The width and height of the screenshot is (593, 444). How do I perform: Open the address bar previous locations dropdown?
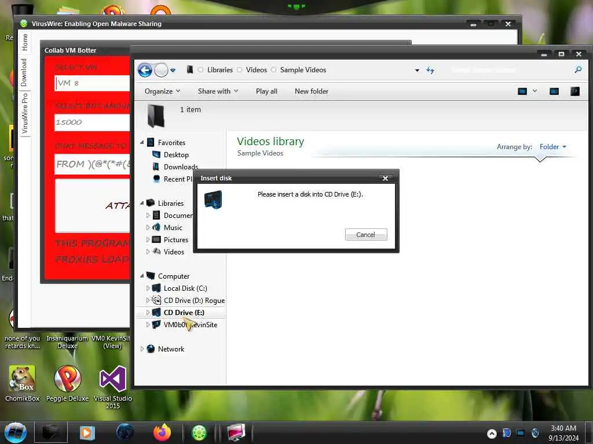tap(417, 70)
